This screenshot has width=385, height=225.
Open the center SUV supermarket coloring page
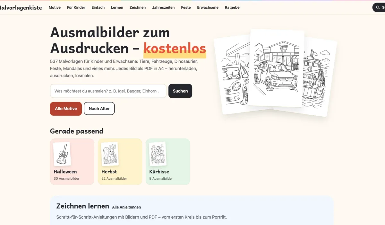277,68
